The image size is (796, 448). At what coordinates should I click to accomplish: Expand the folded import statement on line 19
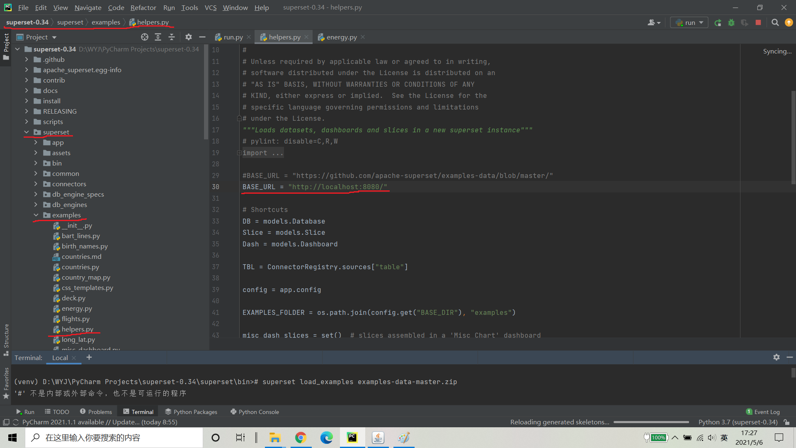coord(239,153)
